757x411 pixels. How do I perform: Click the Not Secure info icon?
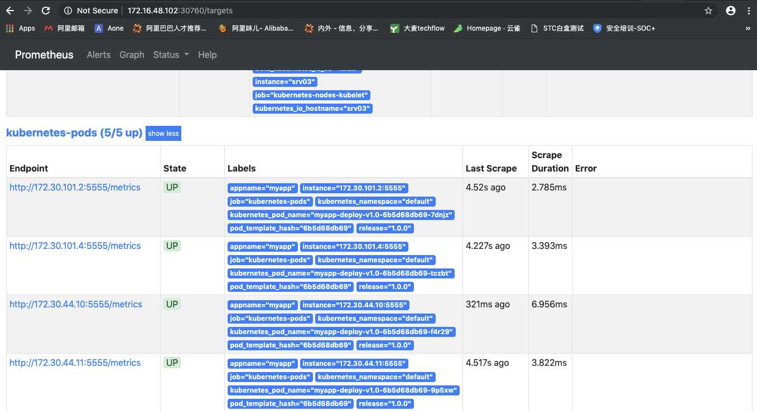coord(68,11)
